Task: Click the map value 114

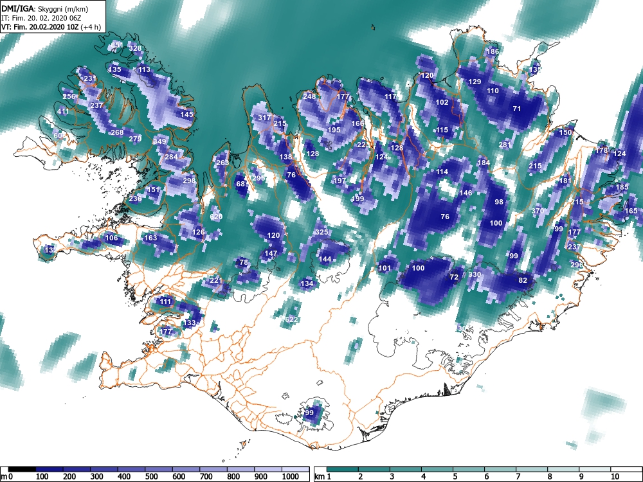Action: pos(442,172)
